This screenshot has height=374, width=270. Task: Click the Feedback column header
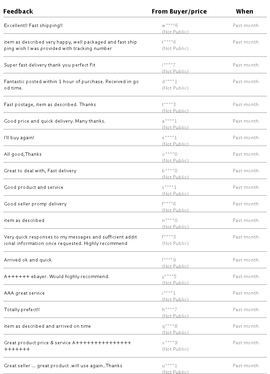click(x=18, y=11)
